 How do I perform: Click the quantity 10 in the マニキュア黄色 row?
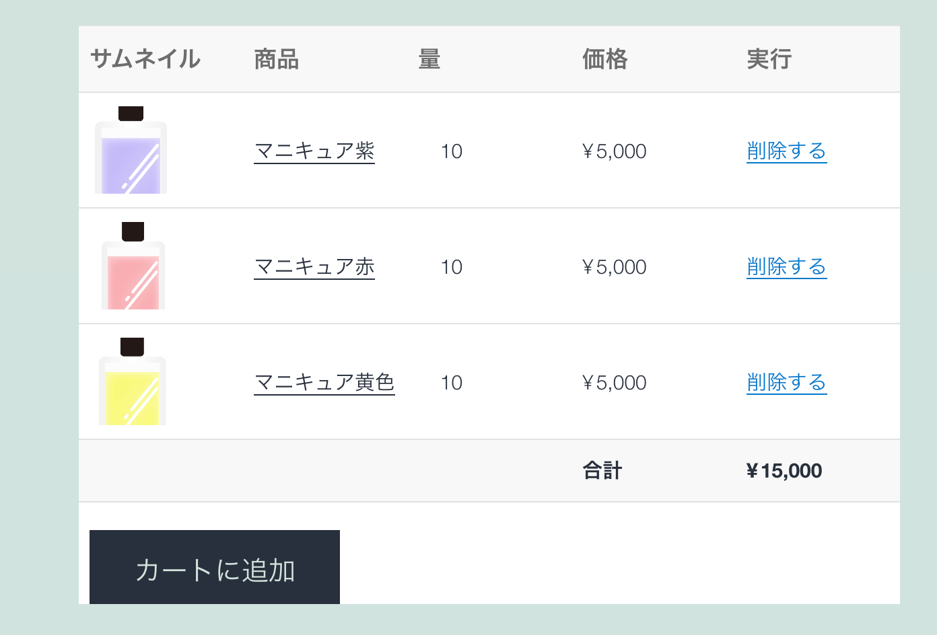[x=452, y=383]
